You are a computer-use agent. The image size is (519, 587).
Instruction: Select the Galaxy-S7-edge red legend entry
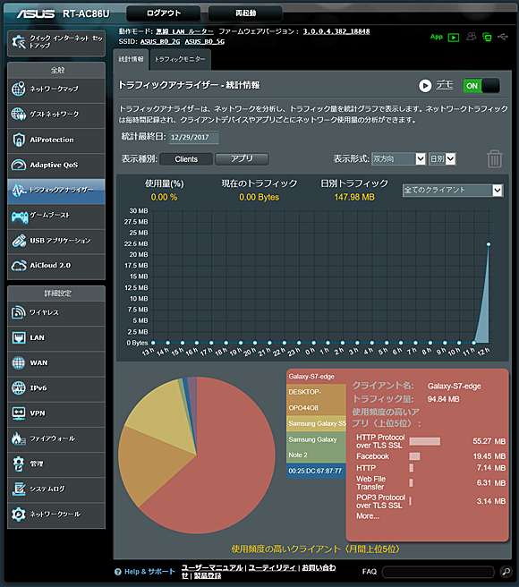[x=316, y=377]
